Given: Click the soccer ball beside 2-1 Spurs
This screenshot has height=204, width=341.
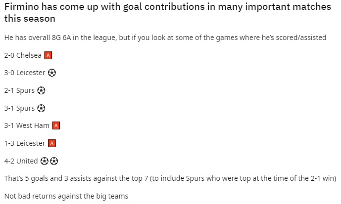Looking at the screenshot, I should 41,90.
